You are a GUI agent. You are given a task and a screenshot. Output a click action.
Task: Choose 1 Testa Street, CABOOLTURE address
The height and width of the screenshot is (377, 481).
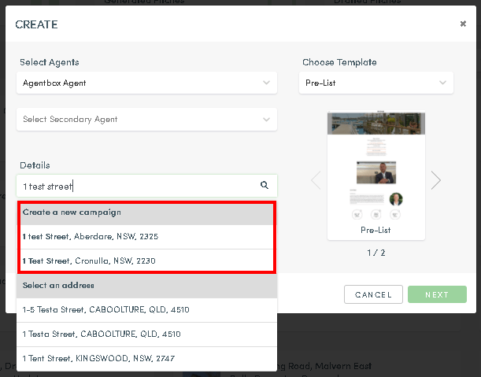pyautogui.click(x=146, y=334)
